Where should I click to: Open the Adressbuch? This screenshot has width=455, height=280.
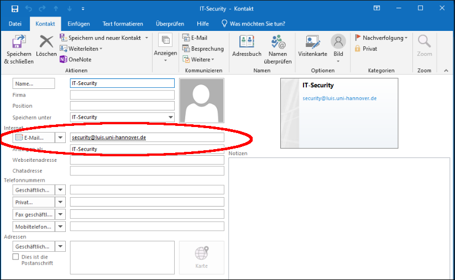[x=247, y=46]
